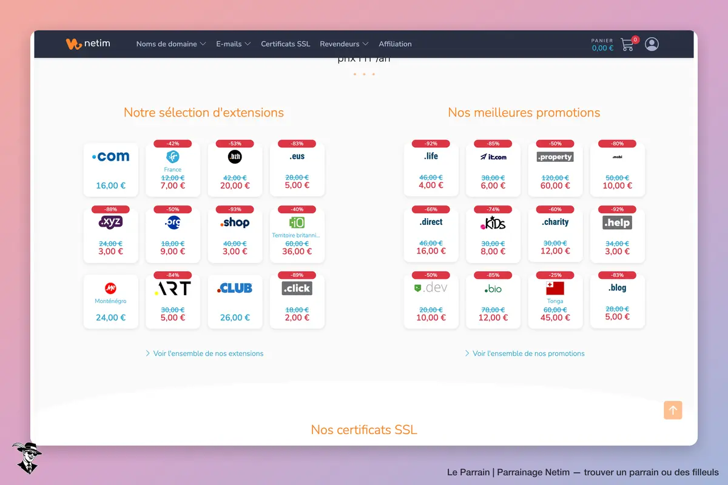Screen dimensions: 728x485
Task: Open the PANIER 0,00 € total
Action: tap(602, 45)
